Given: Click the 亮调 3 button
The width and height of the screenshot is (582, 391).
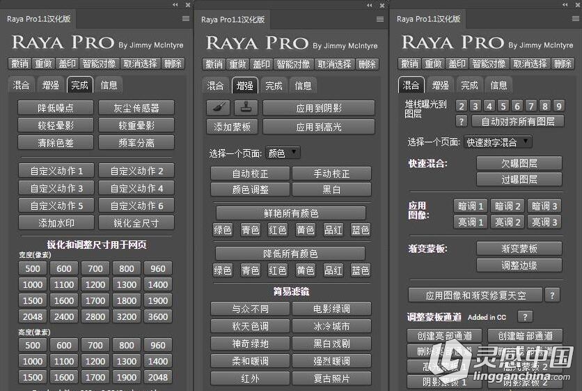Looking at the screenshot, I should [544, 222].
